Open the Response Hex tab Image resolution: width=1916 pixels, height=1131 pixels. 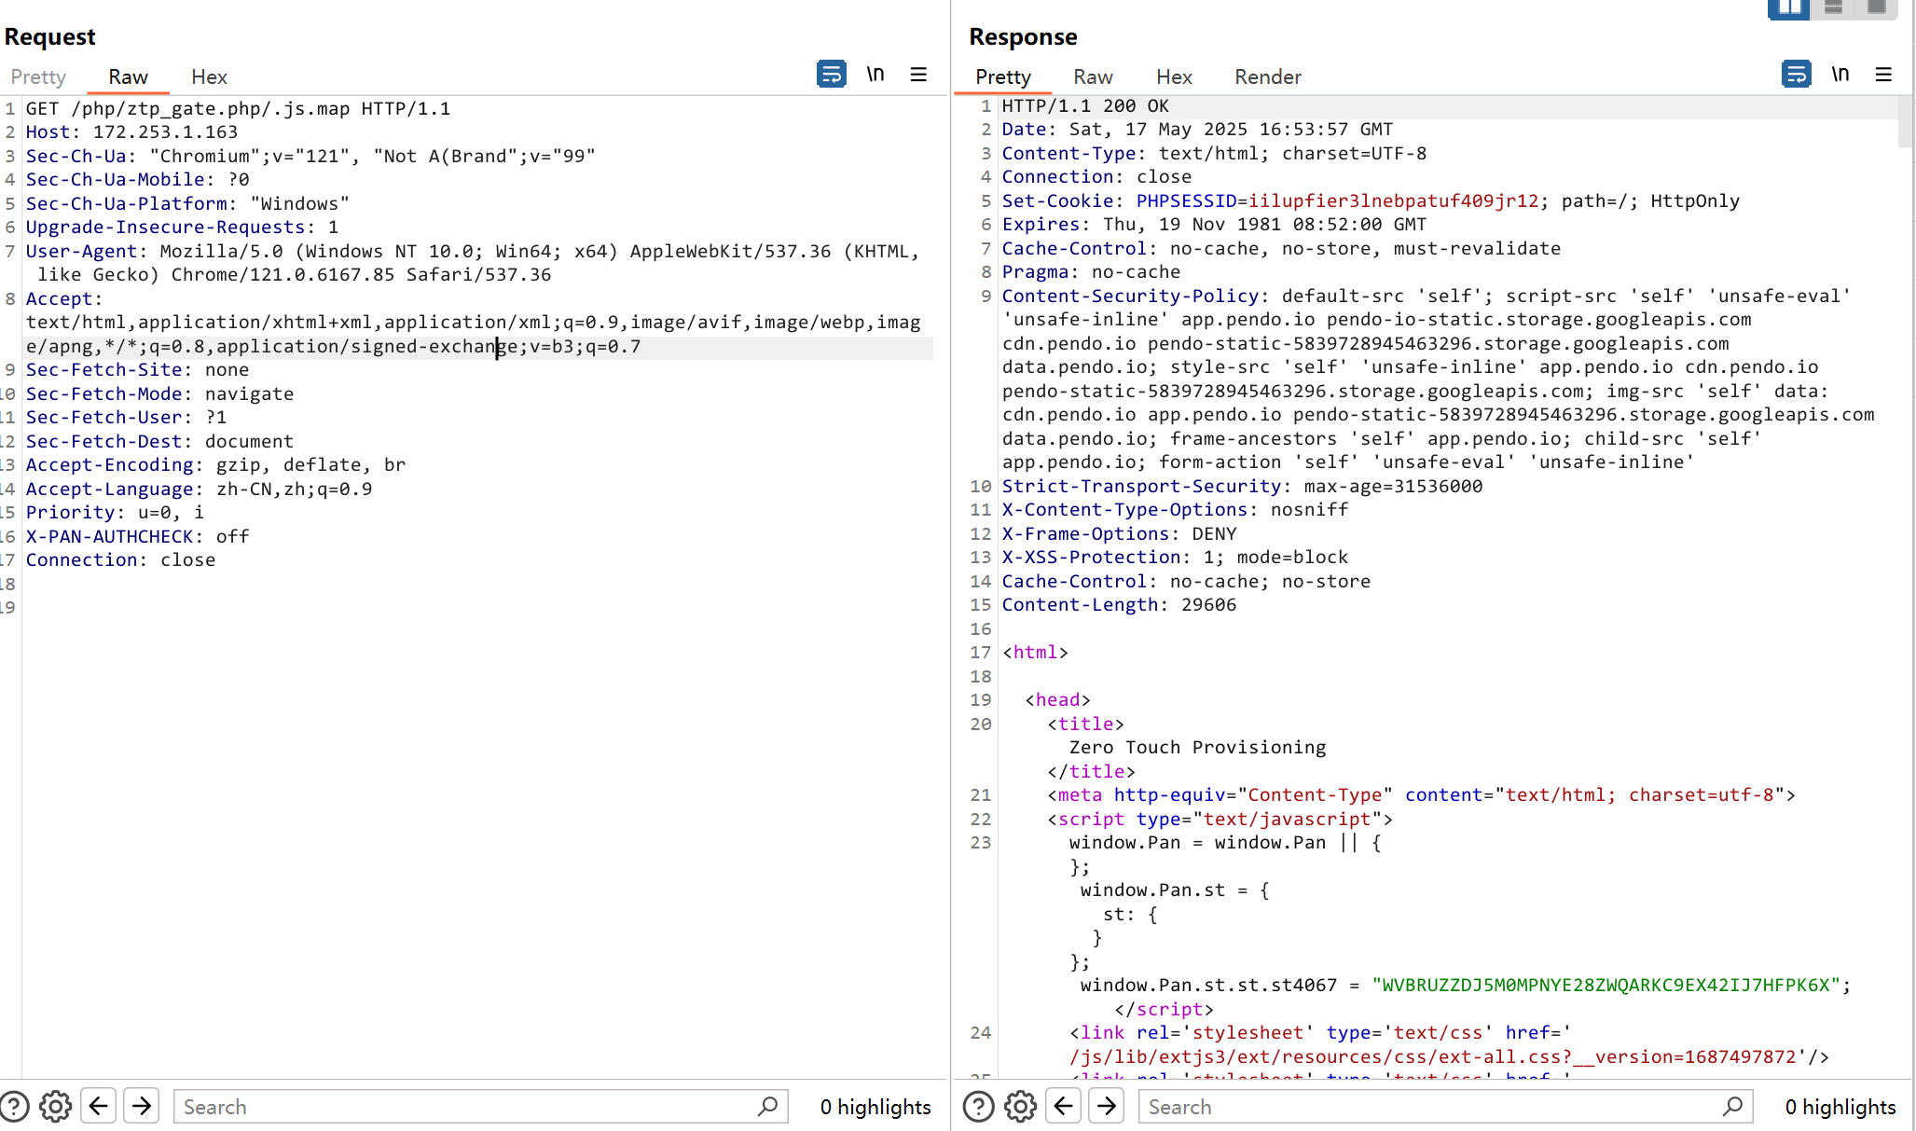pos(1174,76)
